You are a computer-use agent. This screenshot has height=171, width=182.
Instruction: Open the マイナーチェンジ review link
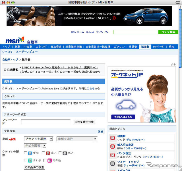tap(128, 162)
